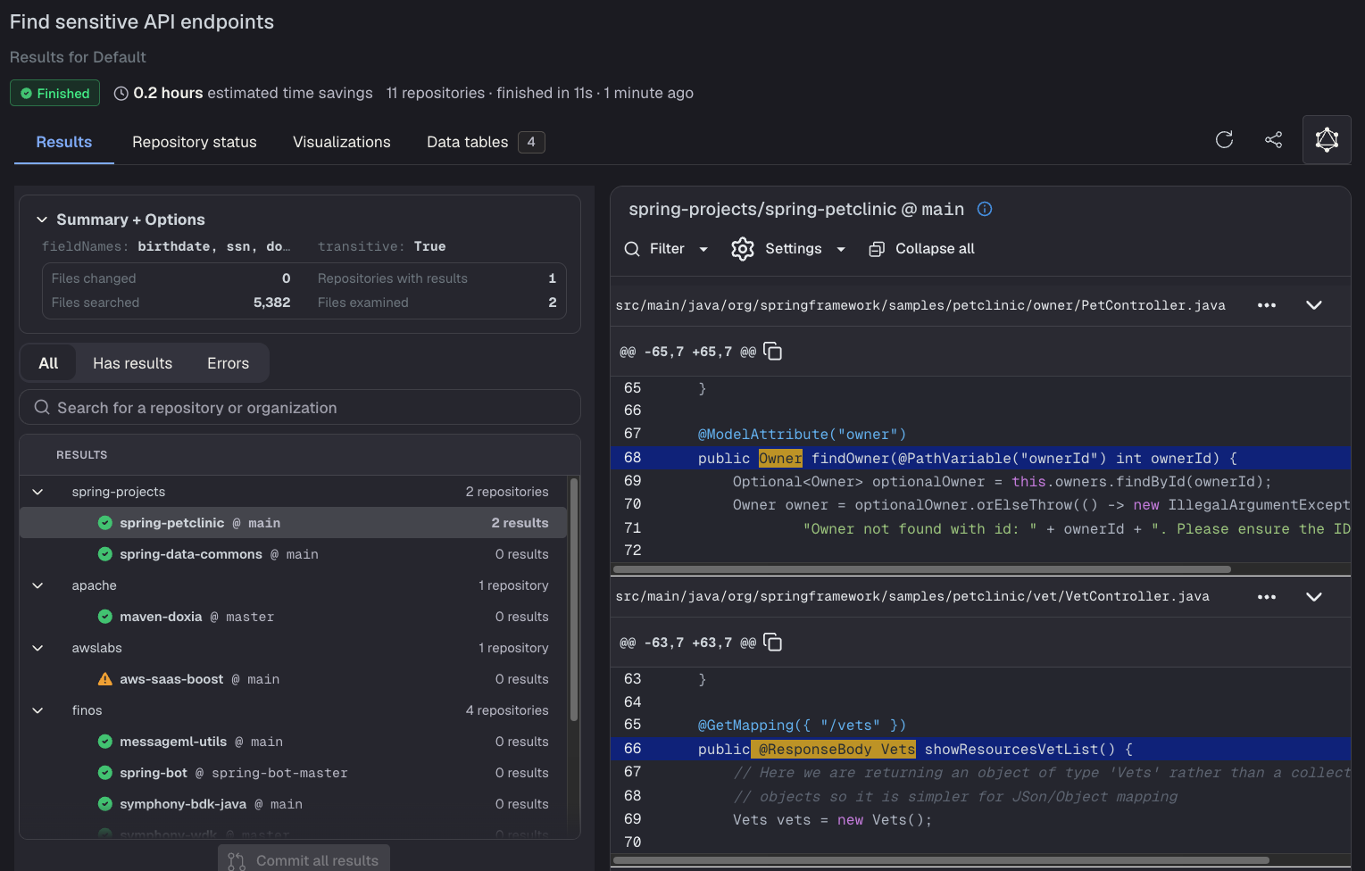This screenshot has width=1365, height=871.
Task: Click the green check on spring-petclinic
Action: tap(105, 523)
